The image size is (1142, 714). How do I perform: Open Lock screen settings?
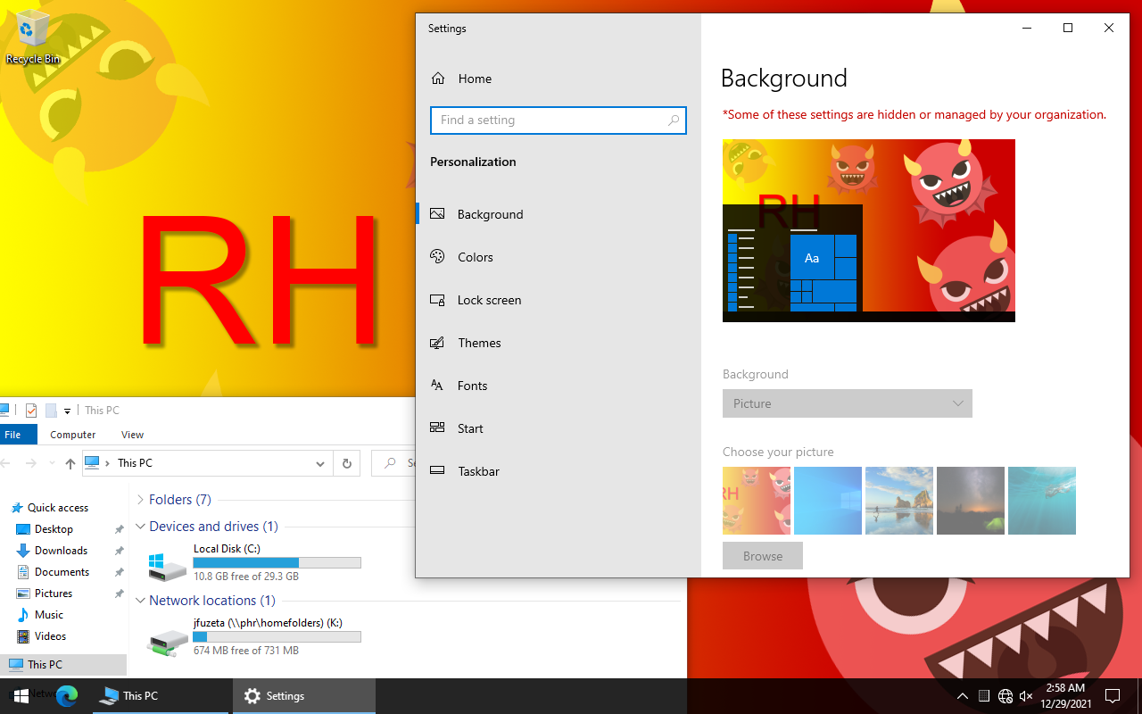(x=489, y=300)
